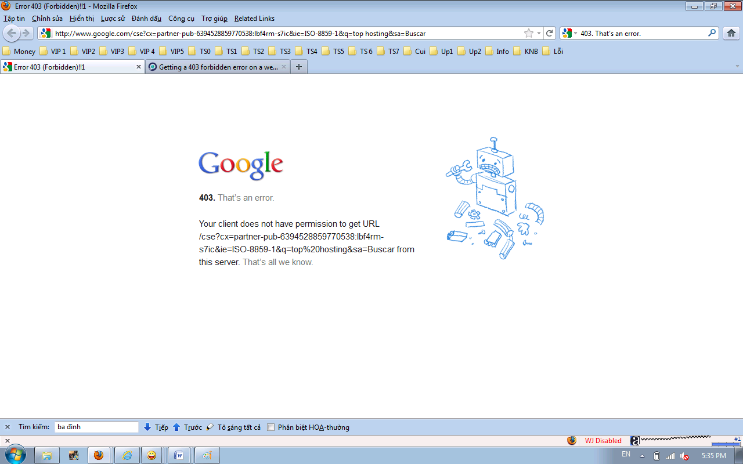Open the Money bookmark folder
The image size is (743, 464).
pos(19,51)
